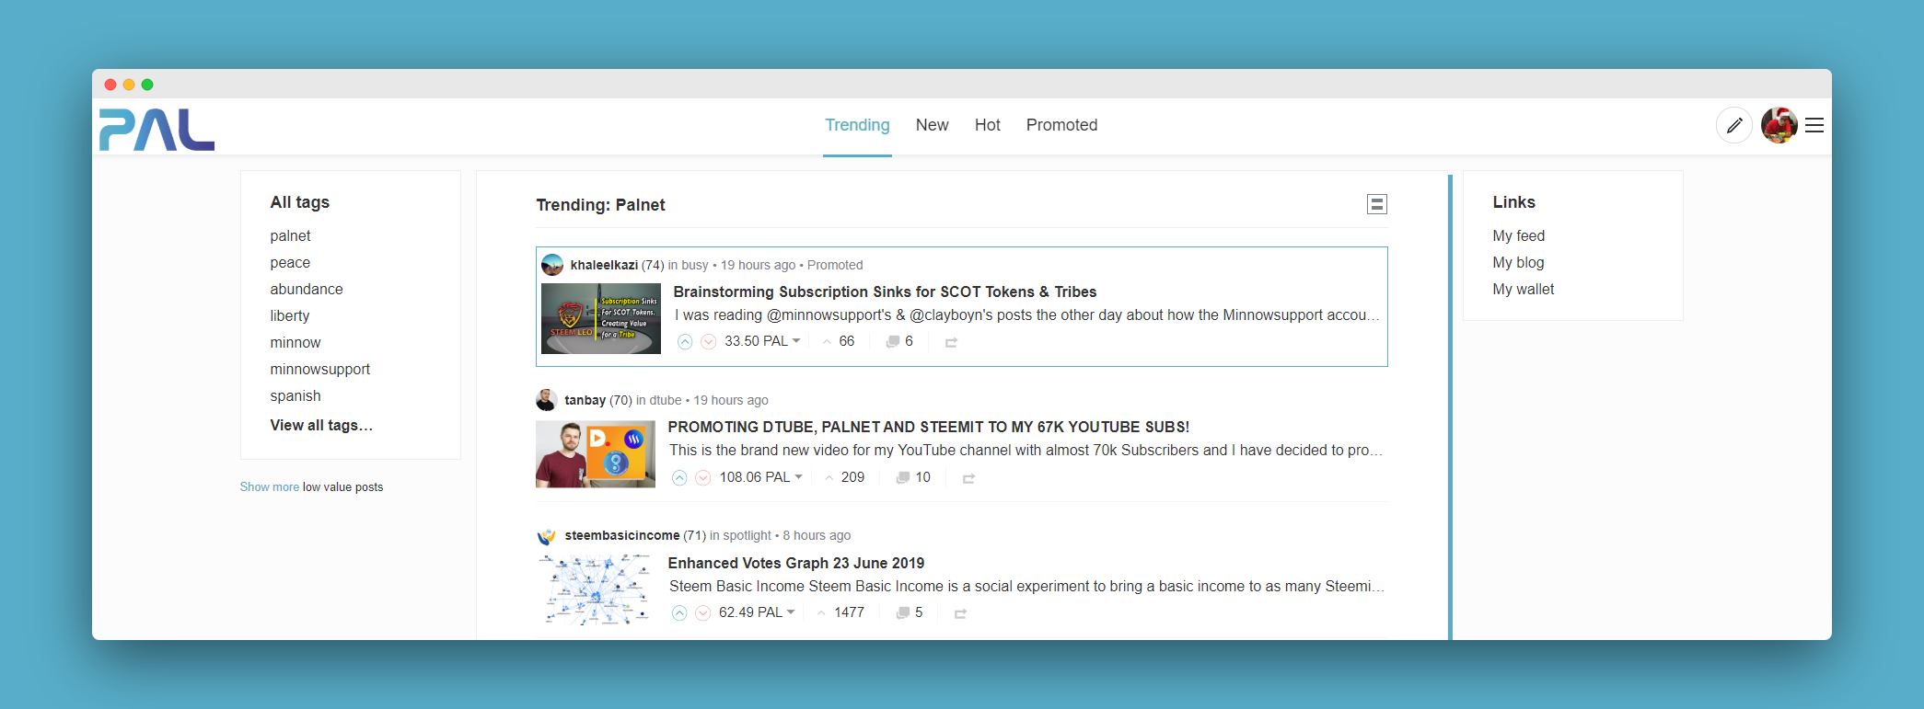Screen dimensions: 1924x709
Task: Open the dtube category link
Action: (666, 400)
